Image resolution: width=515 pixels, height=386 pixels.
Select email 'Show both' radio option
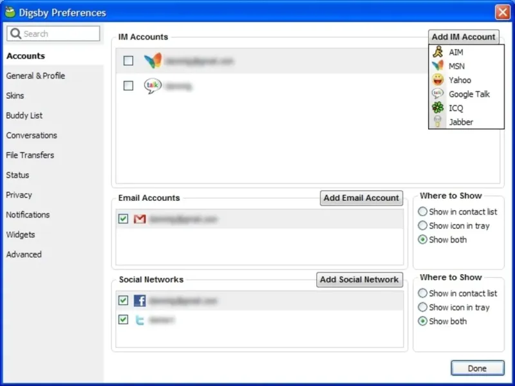[x=422, y=239]
